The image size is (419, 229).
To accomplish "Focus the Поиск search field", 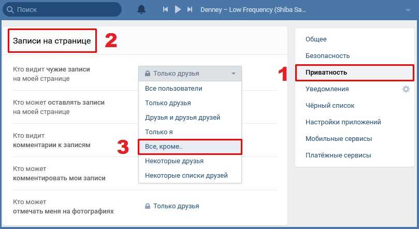I will [x=62, y=10].
